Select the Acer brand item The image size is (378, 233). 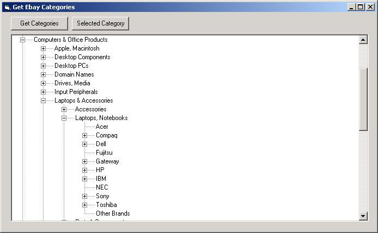pyautogui.click(x=102, y=127)
